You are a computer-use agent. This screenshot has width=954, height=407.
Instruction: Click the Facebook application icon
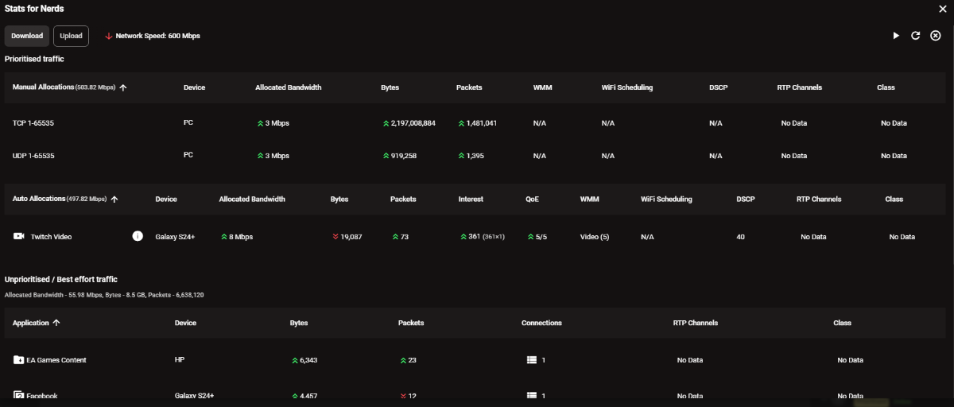coord(19,395)
